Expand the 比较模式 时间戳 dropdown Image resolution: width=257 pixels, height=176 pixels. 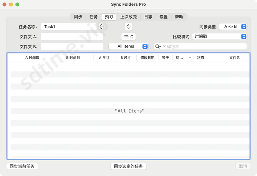pyautogui.click(x=219, y=37)
